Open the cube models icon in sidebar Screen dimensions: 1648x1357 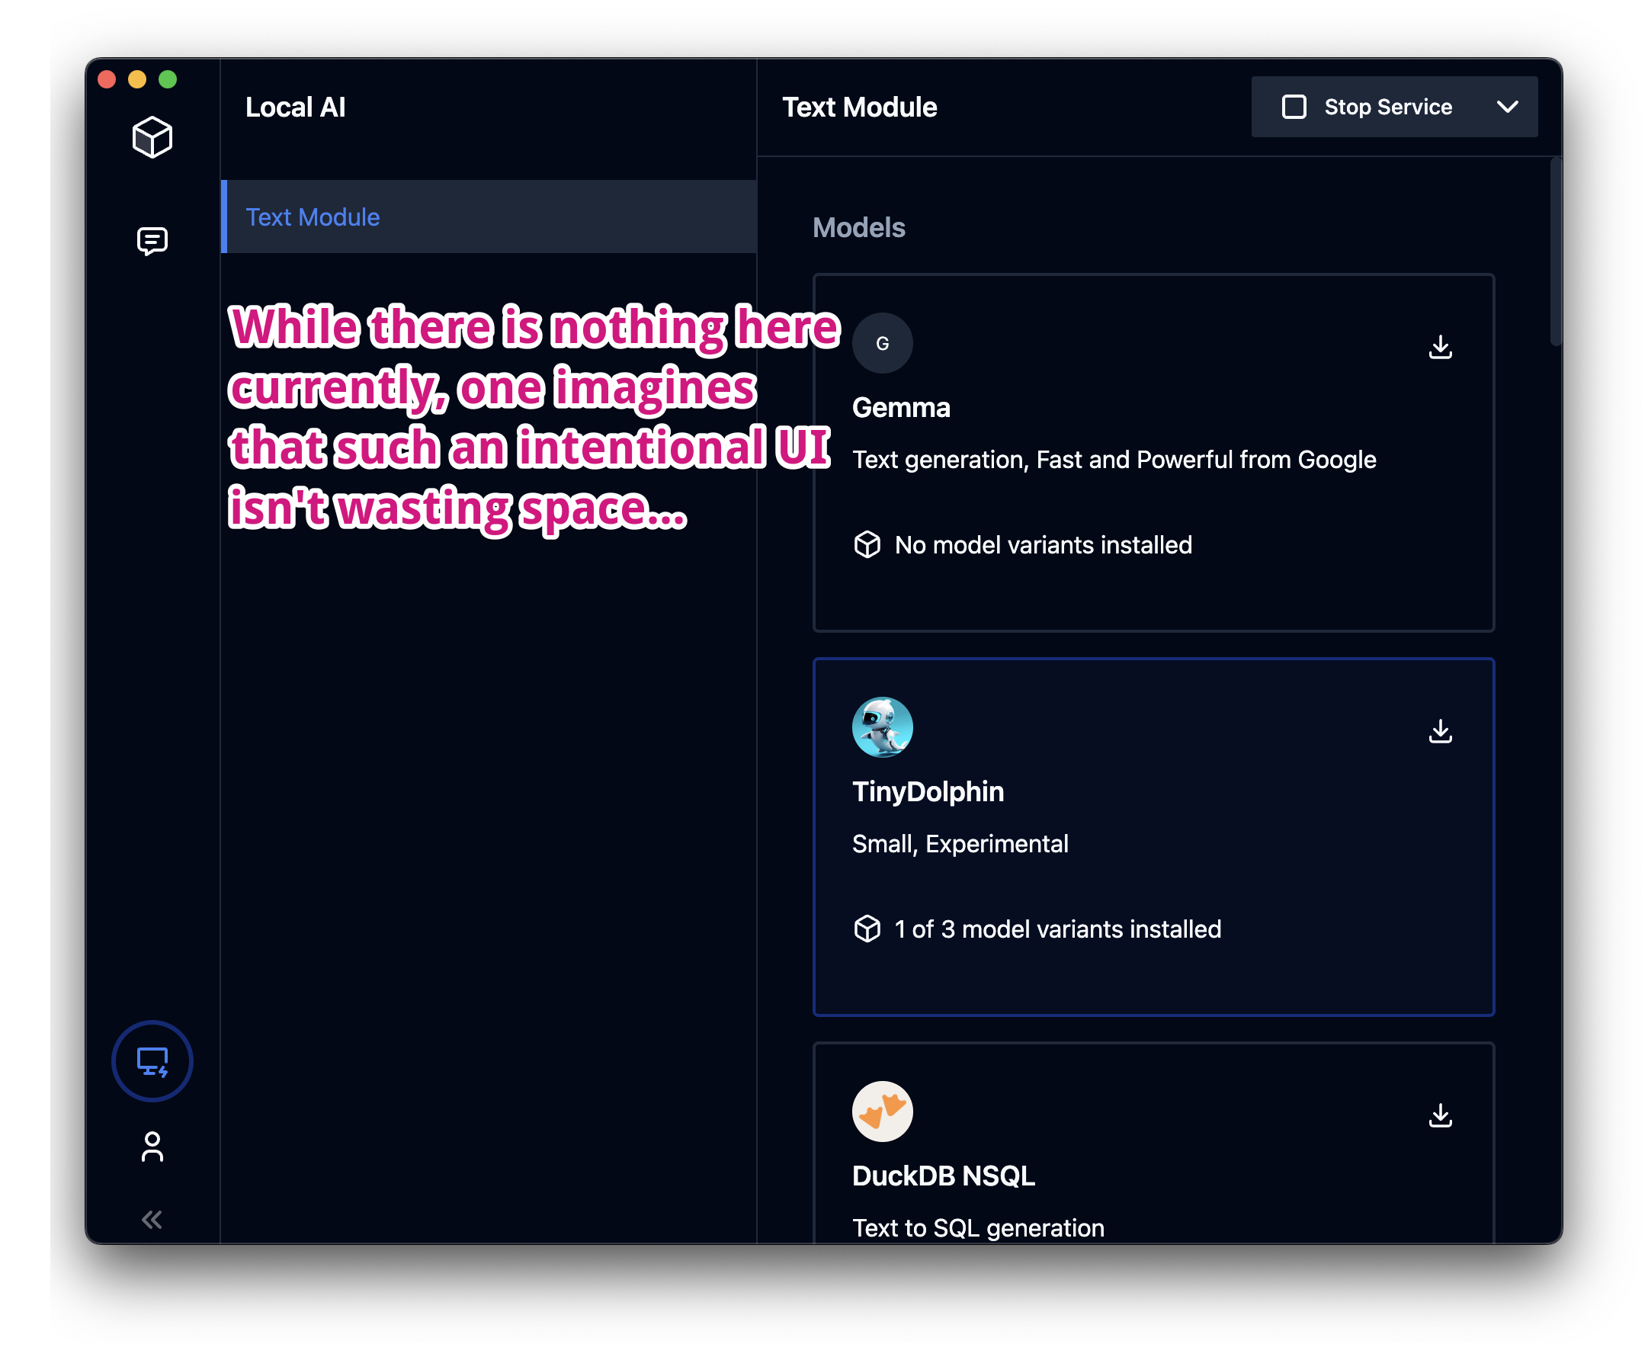152,137
